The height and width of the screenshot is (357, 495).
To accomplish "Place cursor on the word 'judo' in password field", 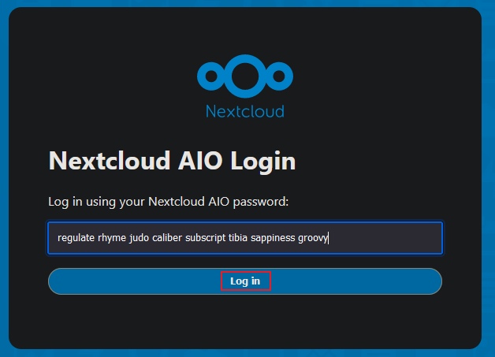I will pos(140,238).
